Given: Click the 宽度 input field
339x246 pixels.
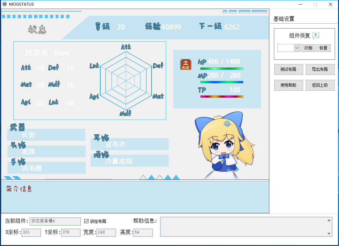Looking at the screenshot, I should click(106, 233).
